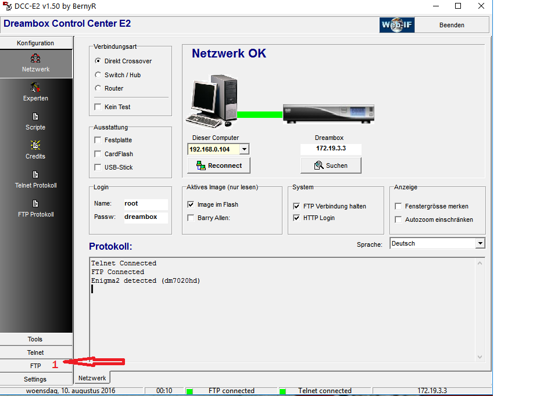Enable the Kein Test checkbox
The height and width of the screenshot is (396, 558).
pos(98,107)
